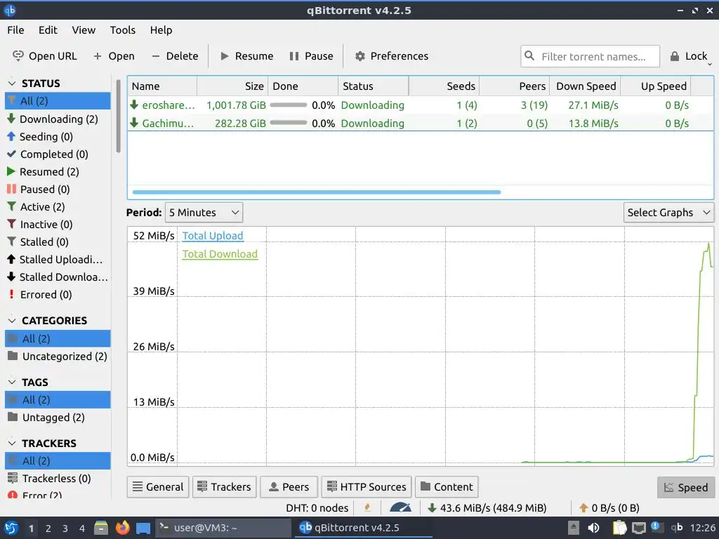Screen dimensions: 719x539
Task: Collapse the CATEGORIES section
Action: click(12, 320)
